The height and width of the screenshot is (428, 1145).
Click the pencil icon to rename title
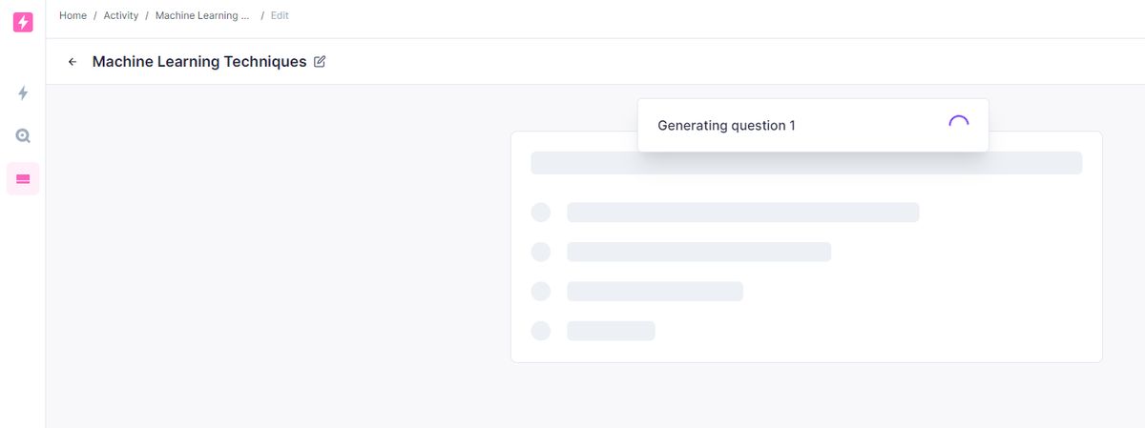(320, 62)
